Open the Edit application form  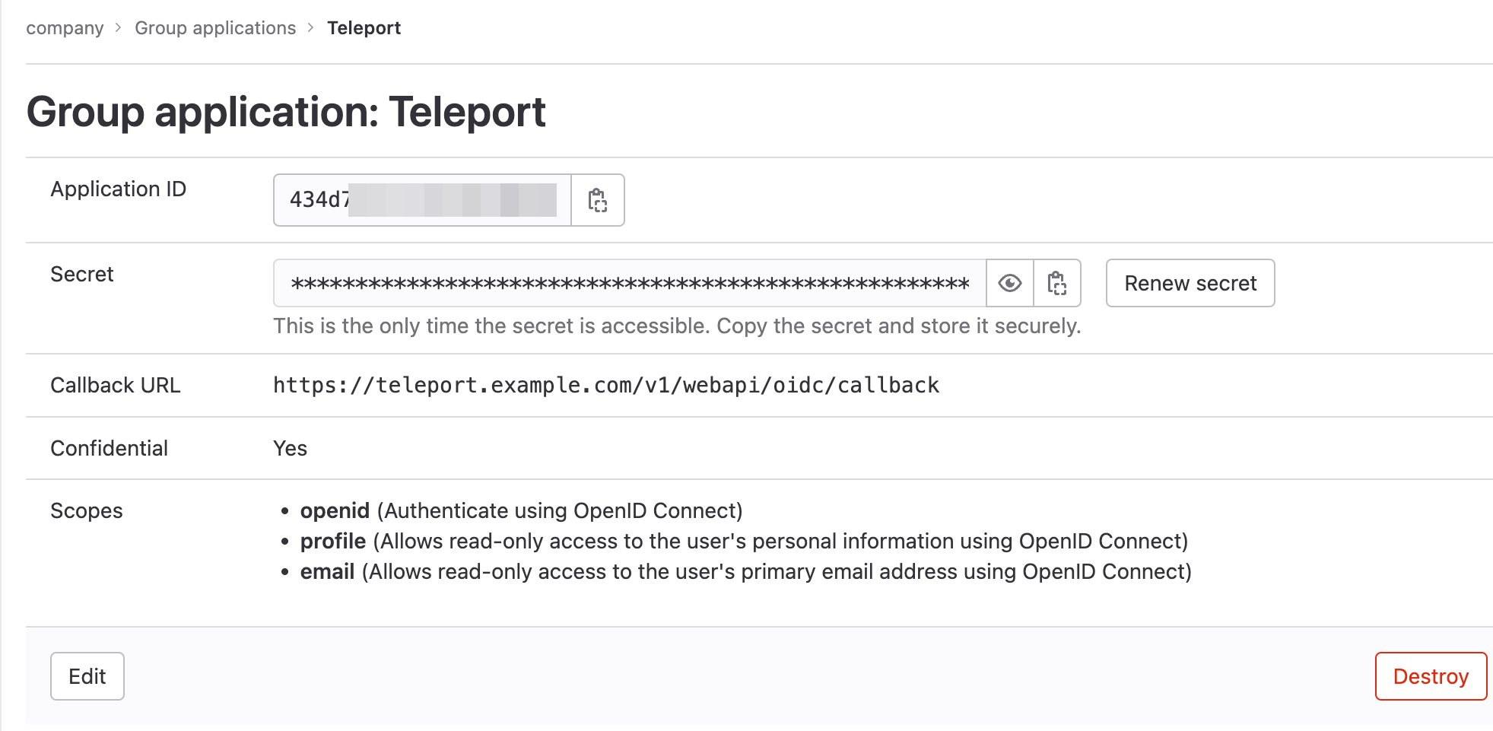(x=87, y=676)
